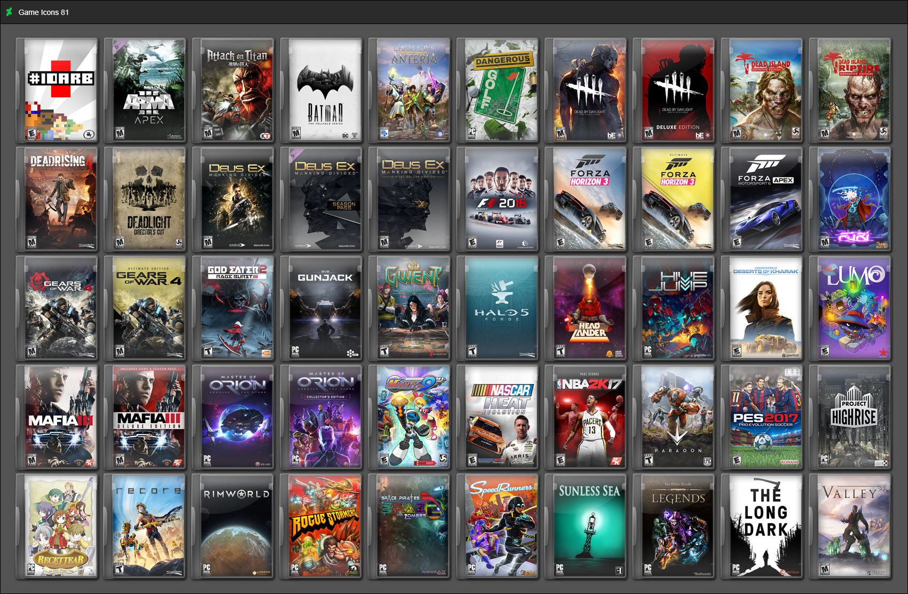Pick Deus Ex Mankind Divided character cover
The width and height of the screenshot is (908, 594).
[233, 200]
